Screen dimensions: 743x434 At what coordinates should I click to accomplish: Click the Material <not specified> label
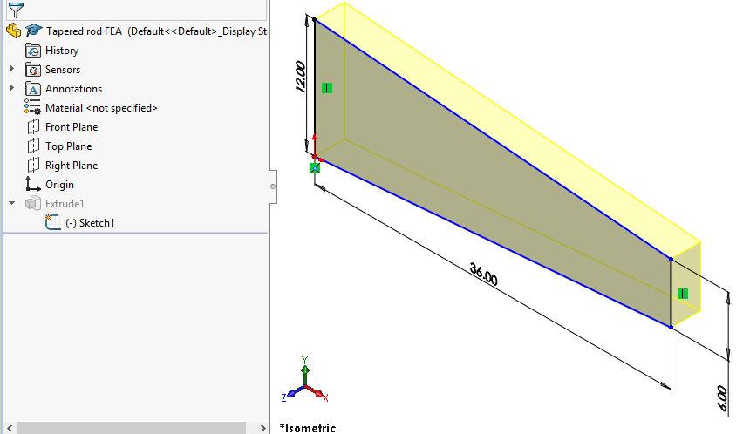point(101,108)
